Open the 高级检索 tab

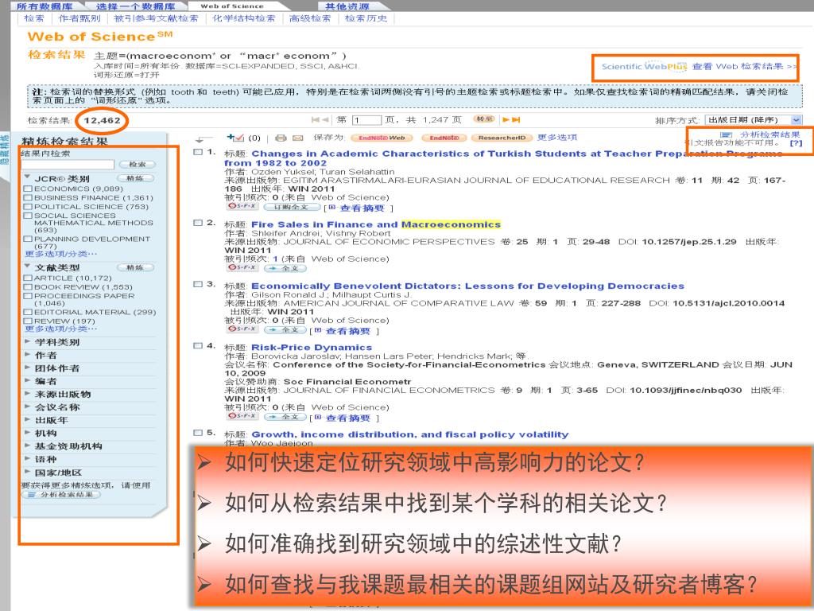(310, 18)
